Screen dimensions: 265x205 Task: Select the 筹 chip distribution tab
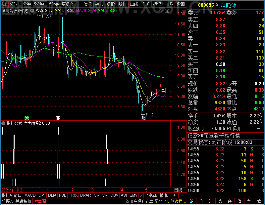coord(259,201)
